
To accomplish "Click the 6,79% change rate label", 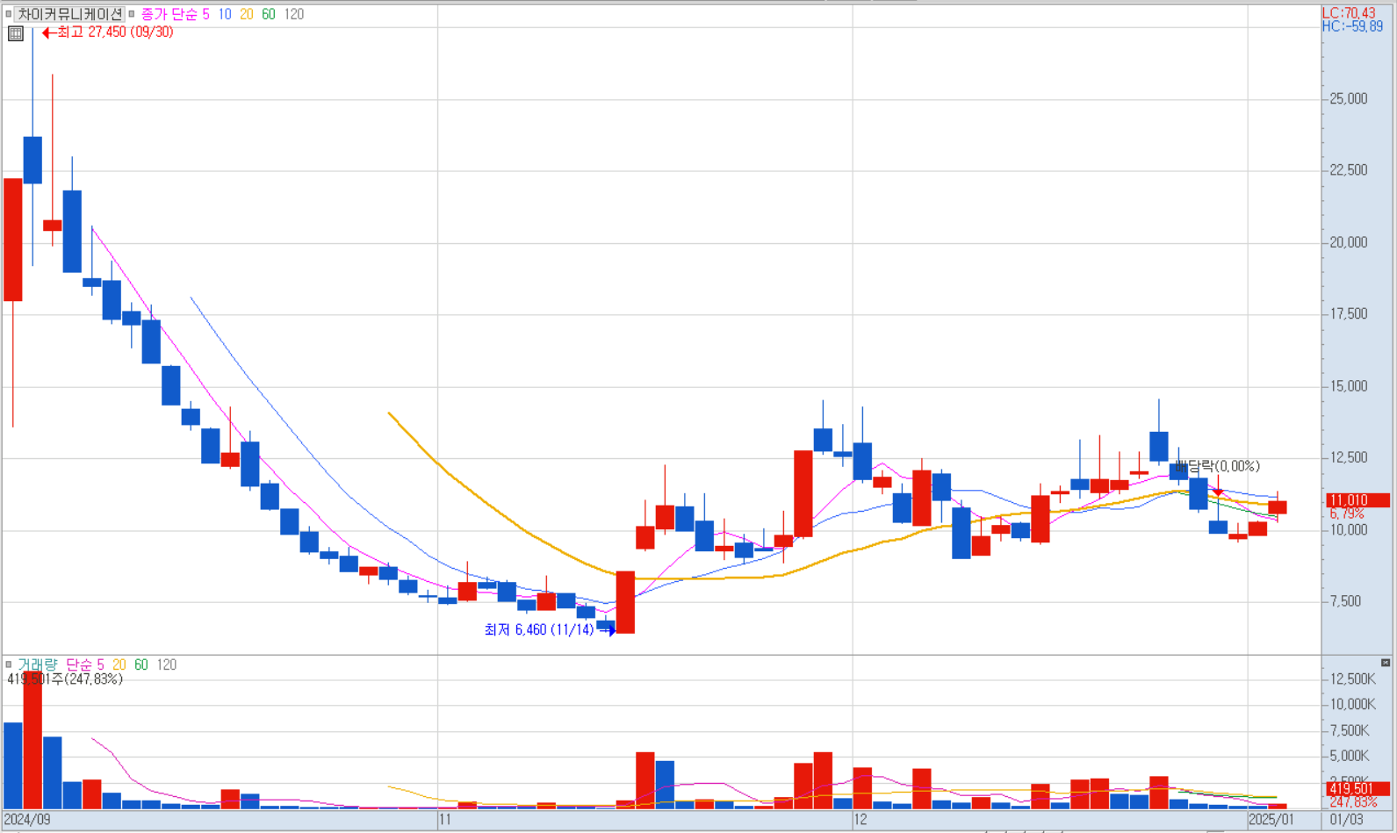I will [1347, 513].
